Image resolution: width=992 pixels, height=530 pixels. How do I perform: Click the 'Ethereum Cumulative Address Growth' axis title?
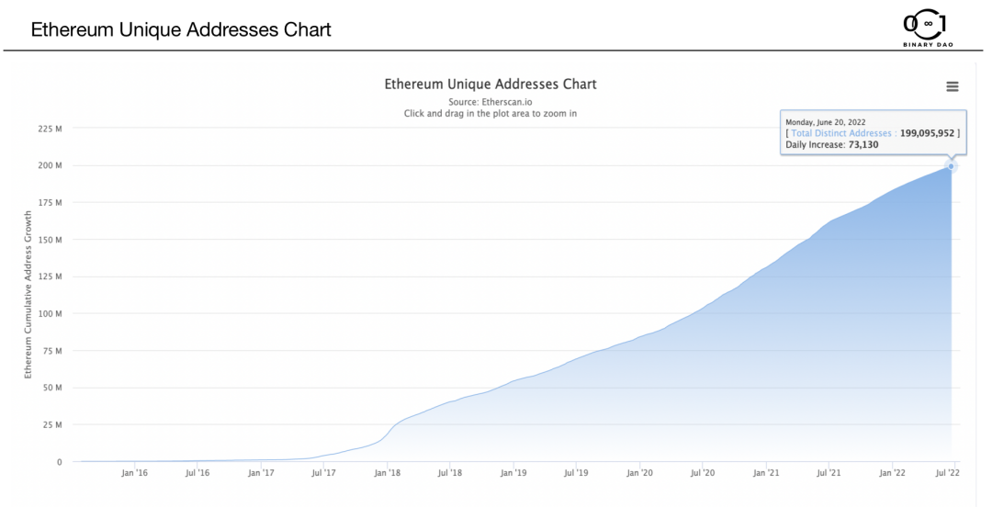point(28,295)
